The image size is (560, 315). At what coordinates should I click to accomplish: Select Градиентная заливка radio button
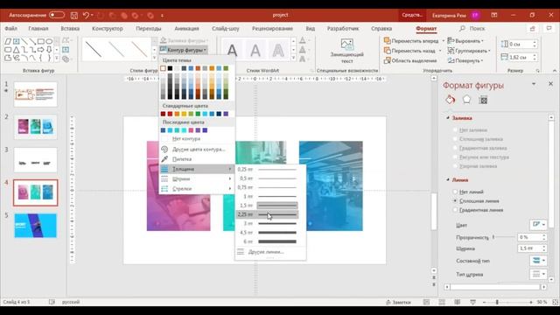point(455,148)
